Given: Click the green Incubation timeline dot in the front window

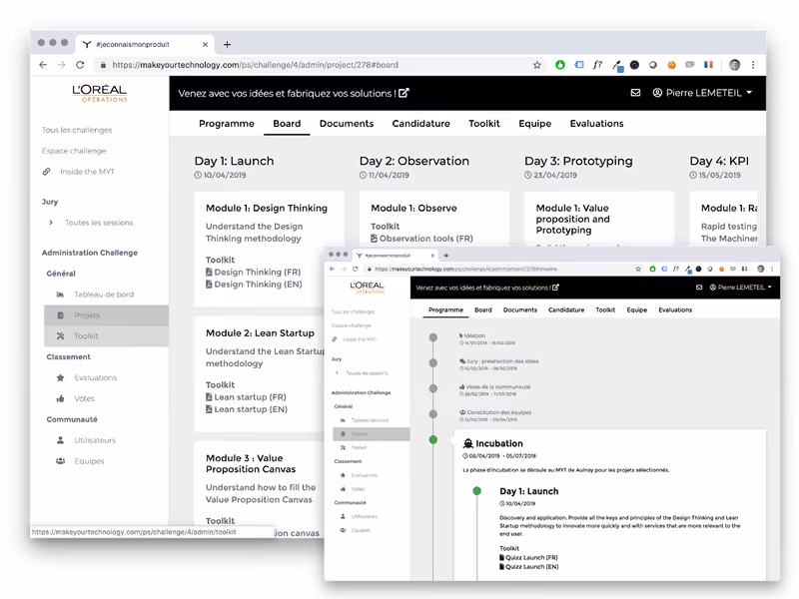Looking at the screenshot, I should click(x=433, y=439).
